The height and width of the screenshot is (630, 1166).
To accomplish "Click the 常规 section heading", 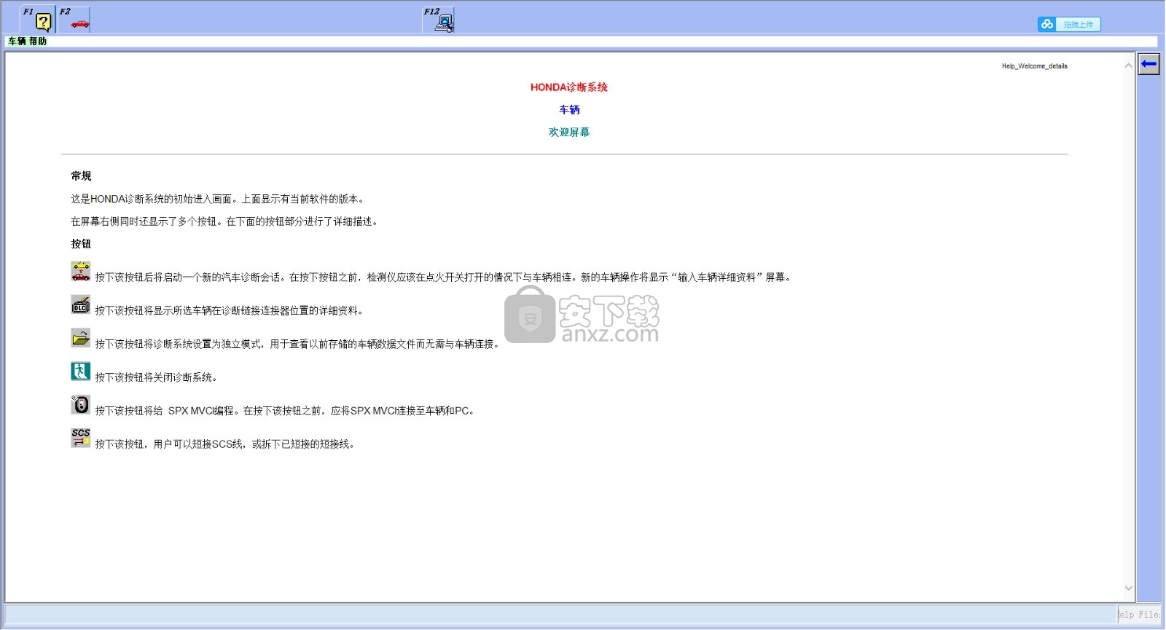I will pyautogui.click(x=81, y=176).
